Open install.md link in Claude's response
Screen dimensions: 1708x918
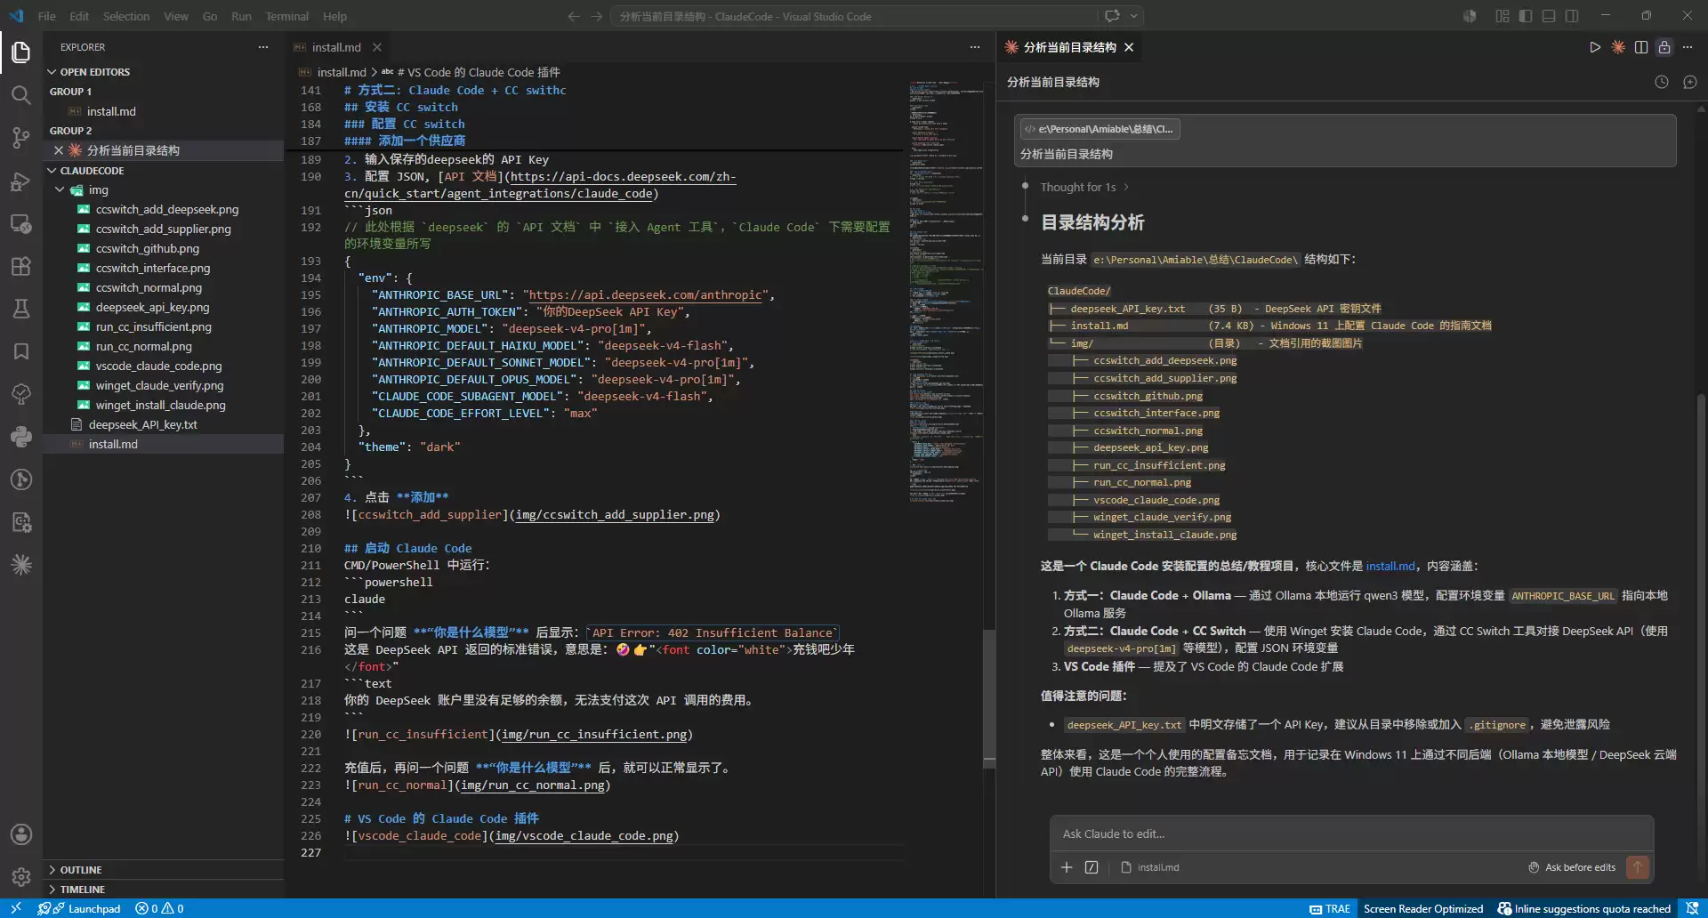pos(1390,566)
